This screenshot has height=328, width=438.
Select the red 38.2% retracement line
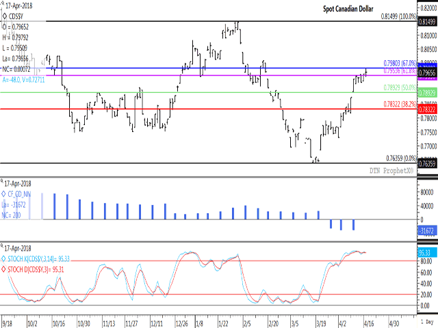tap(208, 109)
